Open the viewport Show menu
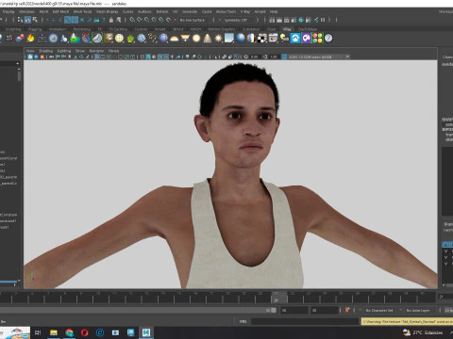The image size is (453, 339). pos(80,51)
